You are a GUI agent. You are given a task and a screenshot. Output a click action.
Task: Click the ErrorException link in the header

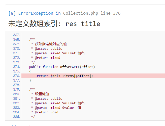coord(36,13)
